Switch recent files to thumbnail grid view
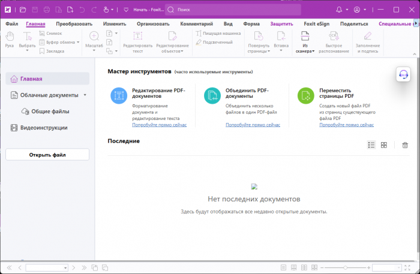420x274 pixels. point(384,145)
